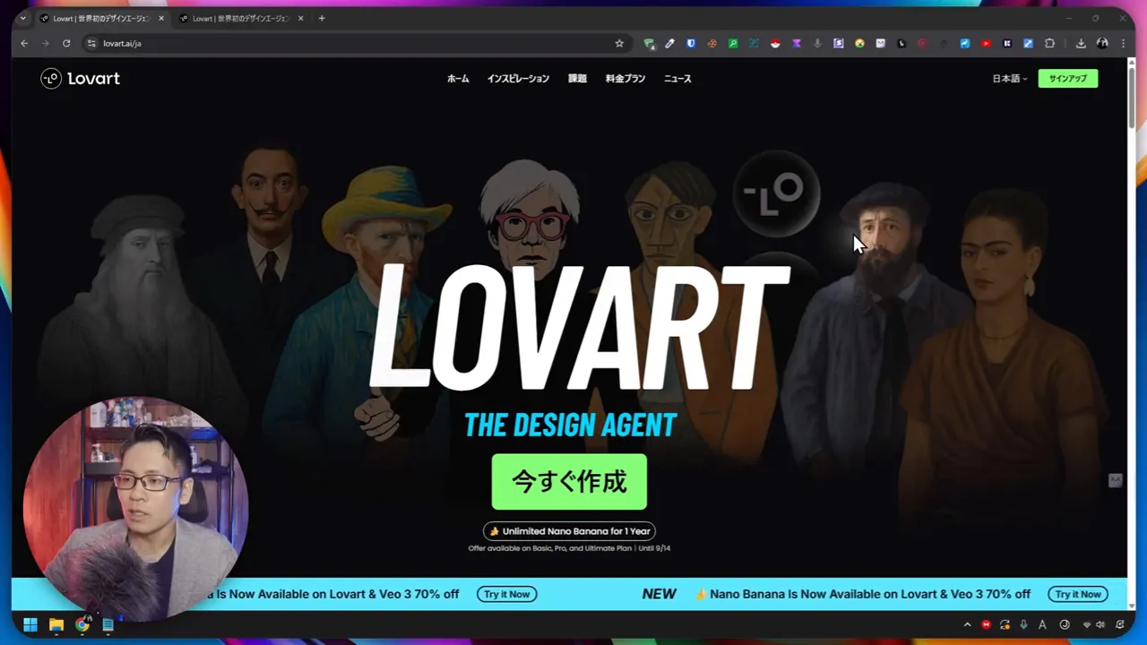Screen dimensions: 1147x645
Task: Click the blue shield Bitwarden extension icon
Action: click(x=691, y=43)
